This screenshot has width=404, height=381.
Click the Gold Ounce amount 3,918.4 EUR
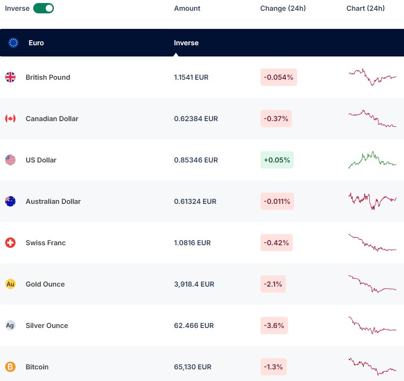(x=194, y=284)
